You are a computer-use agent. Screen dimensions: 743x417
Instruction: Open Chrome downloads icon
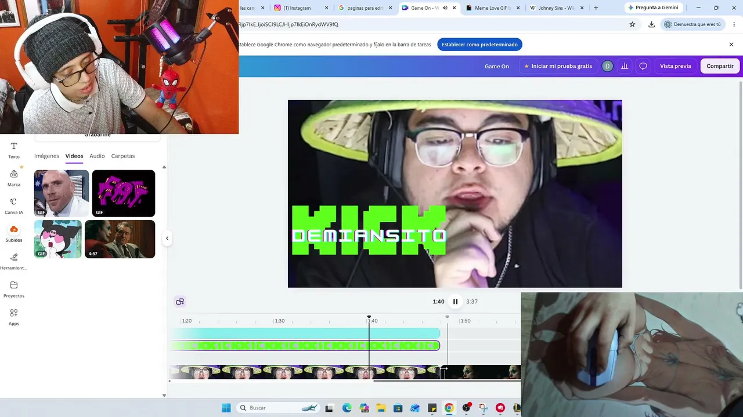tap(651, 24)
